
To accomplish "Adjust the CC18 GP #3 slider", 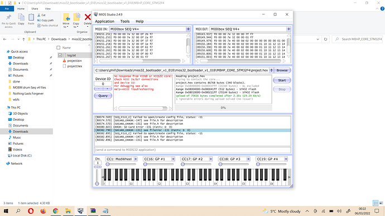I will point(234,164).
